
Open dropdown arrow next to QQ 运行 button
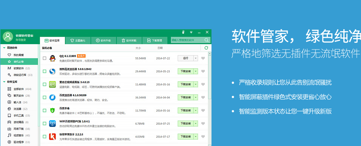pyautogui.click(x=196, y=58)
